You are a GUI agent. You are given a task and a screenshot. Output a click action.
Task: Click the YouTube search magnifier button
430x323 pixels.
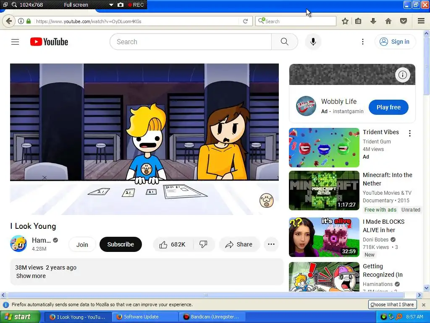[285, 42]
